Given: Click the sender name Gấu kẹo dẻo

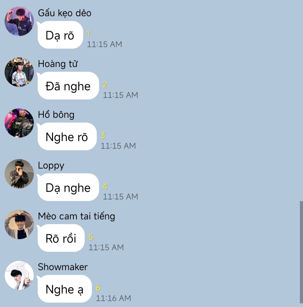Looking at the screenshot, I should tap(65, 13).
